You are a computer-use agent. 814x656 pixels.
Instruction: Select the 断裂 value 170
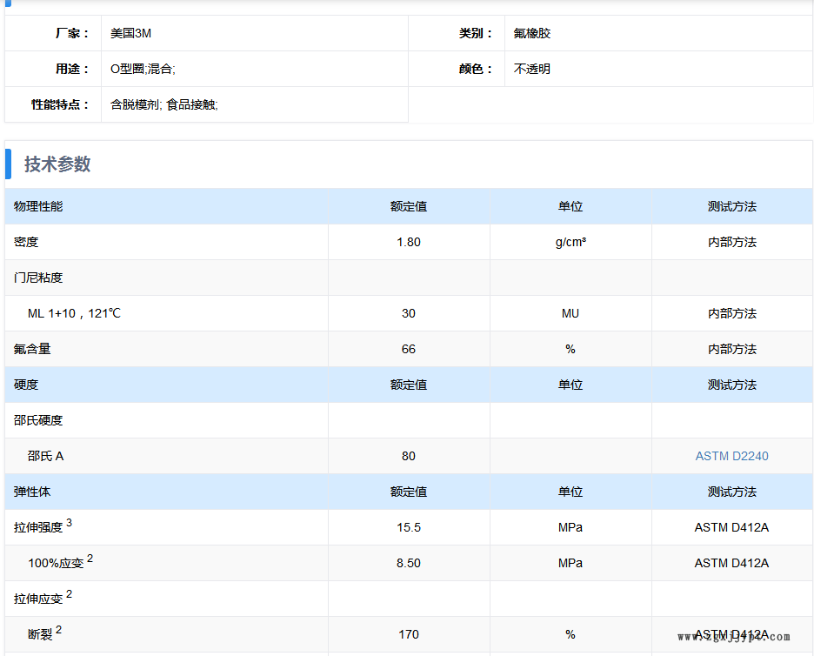(408, 634)
